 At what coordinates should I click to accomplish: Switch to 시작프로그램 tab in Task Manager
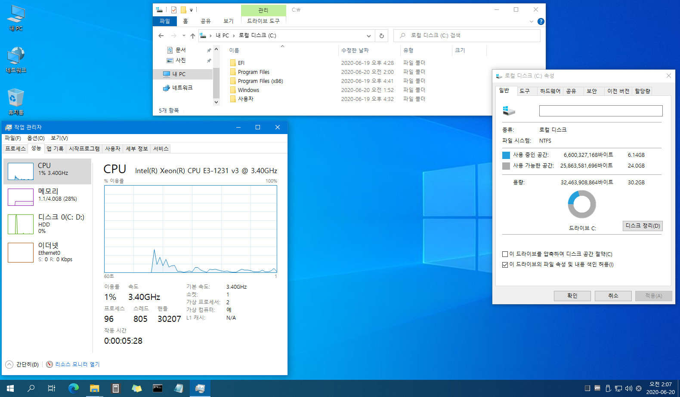tap(84, 149)
